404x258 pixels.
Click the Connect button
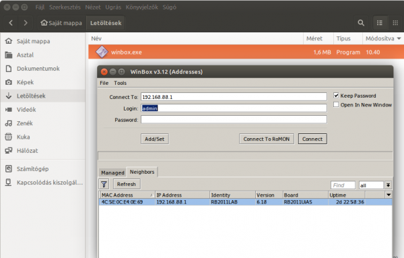click(312, 139)
